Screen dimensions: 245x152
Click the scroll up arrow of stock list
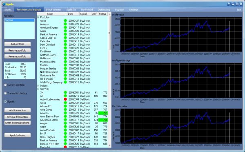(109, 14)
